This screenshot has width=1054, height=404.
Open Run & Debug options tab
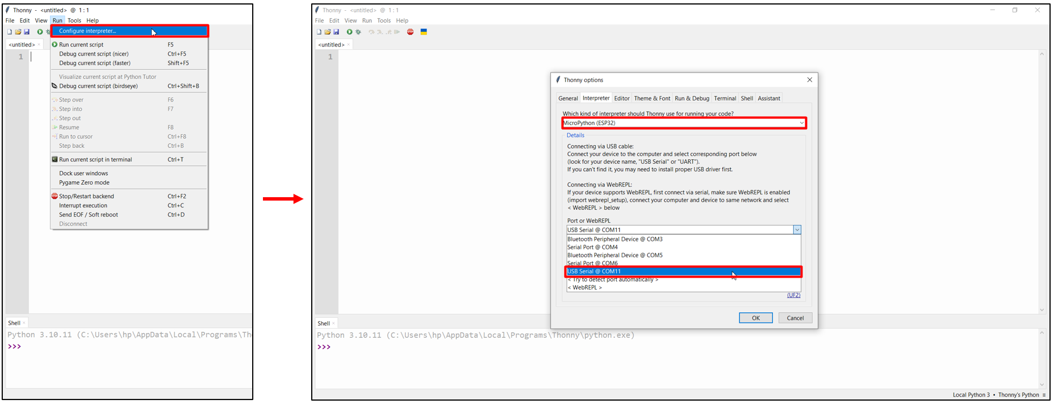point(692,99)
